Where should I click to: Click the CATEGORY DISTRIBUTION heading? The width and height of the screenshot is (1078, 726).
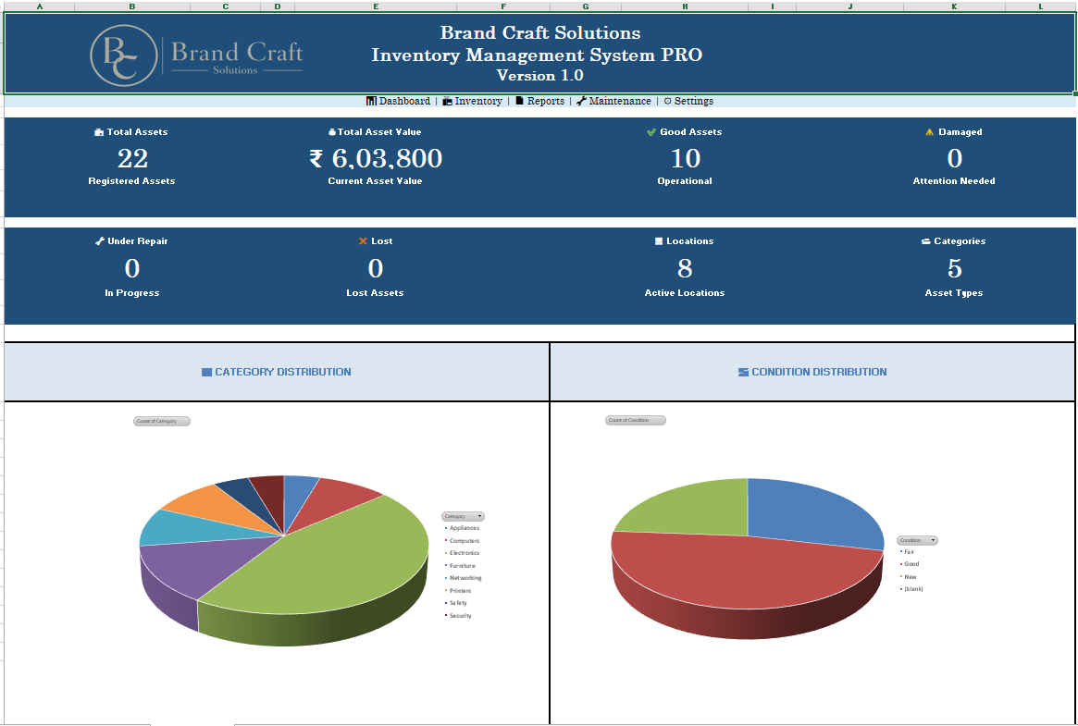pos(283,373)
